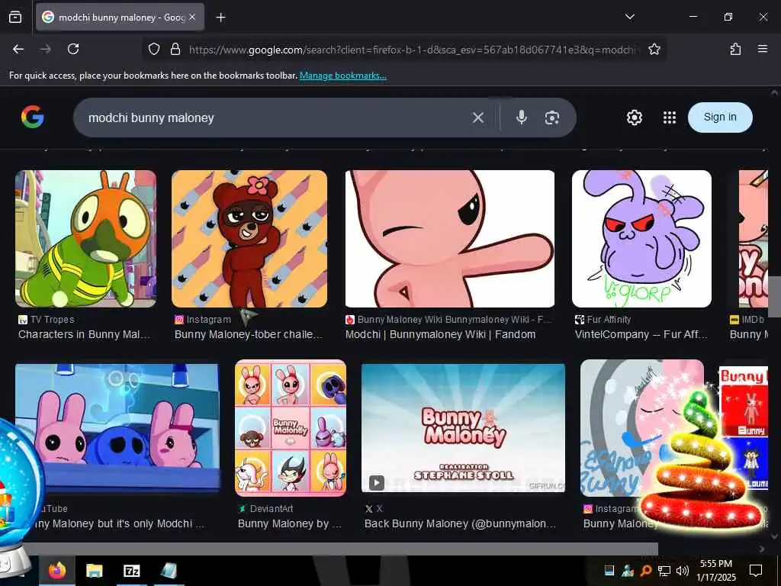Open the TV Tropes character image
Screen dimensions: 781x586
click(x=85, y=239)
